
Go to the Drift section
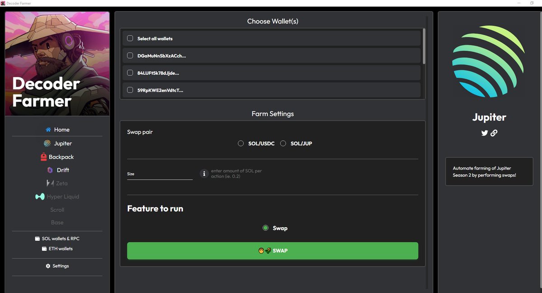[x=58, y=170]
